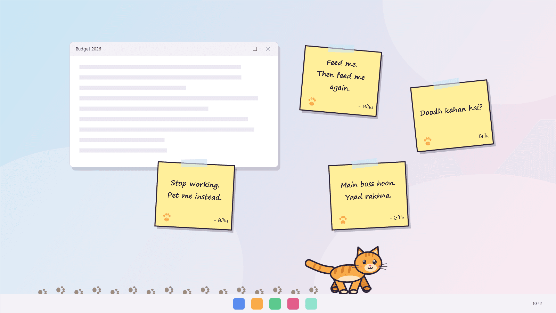
Task: Select the 'Doodh kahan hai?' sticky note
Action: click(x=452, y=116)
